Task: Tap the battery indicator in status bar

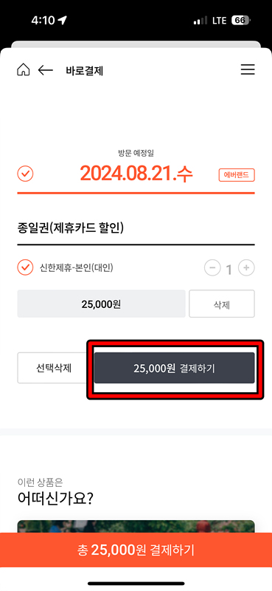Action: tap(241, 21)
